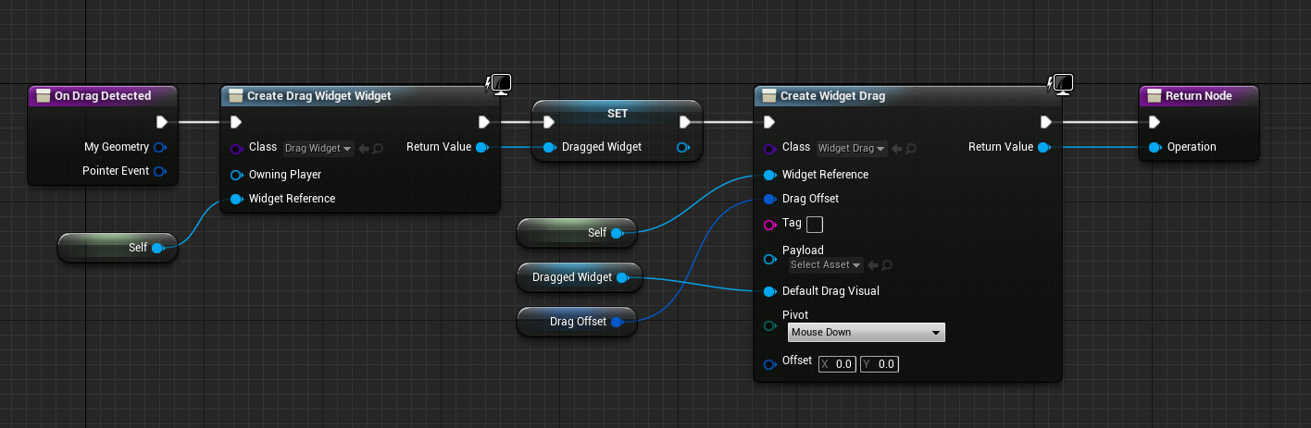This screenshot has height=428, width=1311.
Task: Click the Return Node header icon
Action: tap(1153, 96)
